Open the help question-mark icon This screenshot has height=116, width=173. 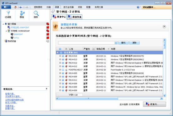point(138,7)
